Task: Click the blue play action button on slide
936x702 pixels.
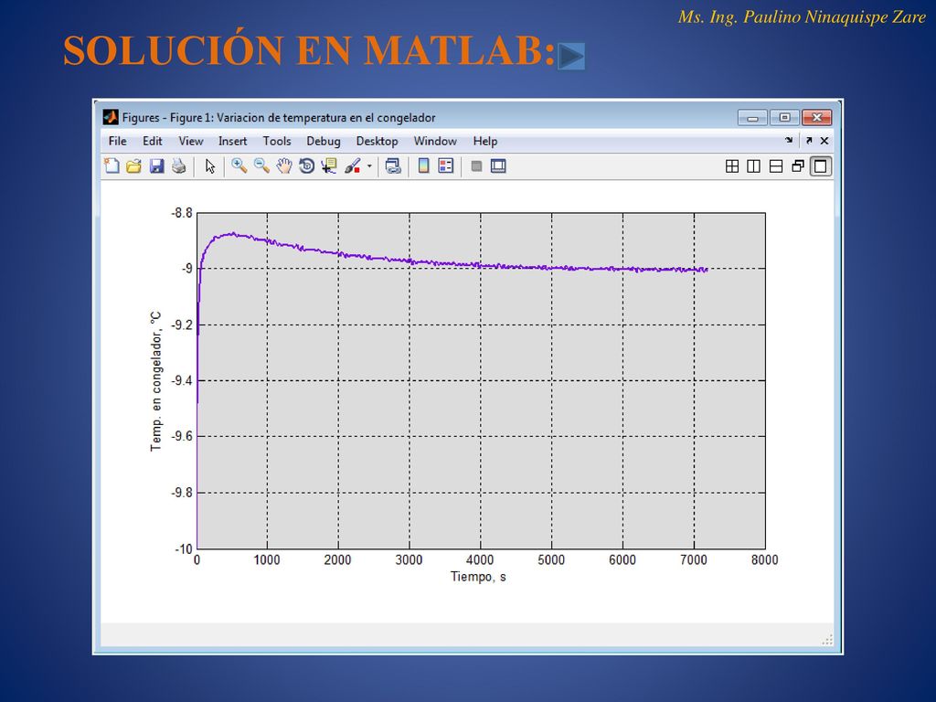Action: pos(571,56)
